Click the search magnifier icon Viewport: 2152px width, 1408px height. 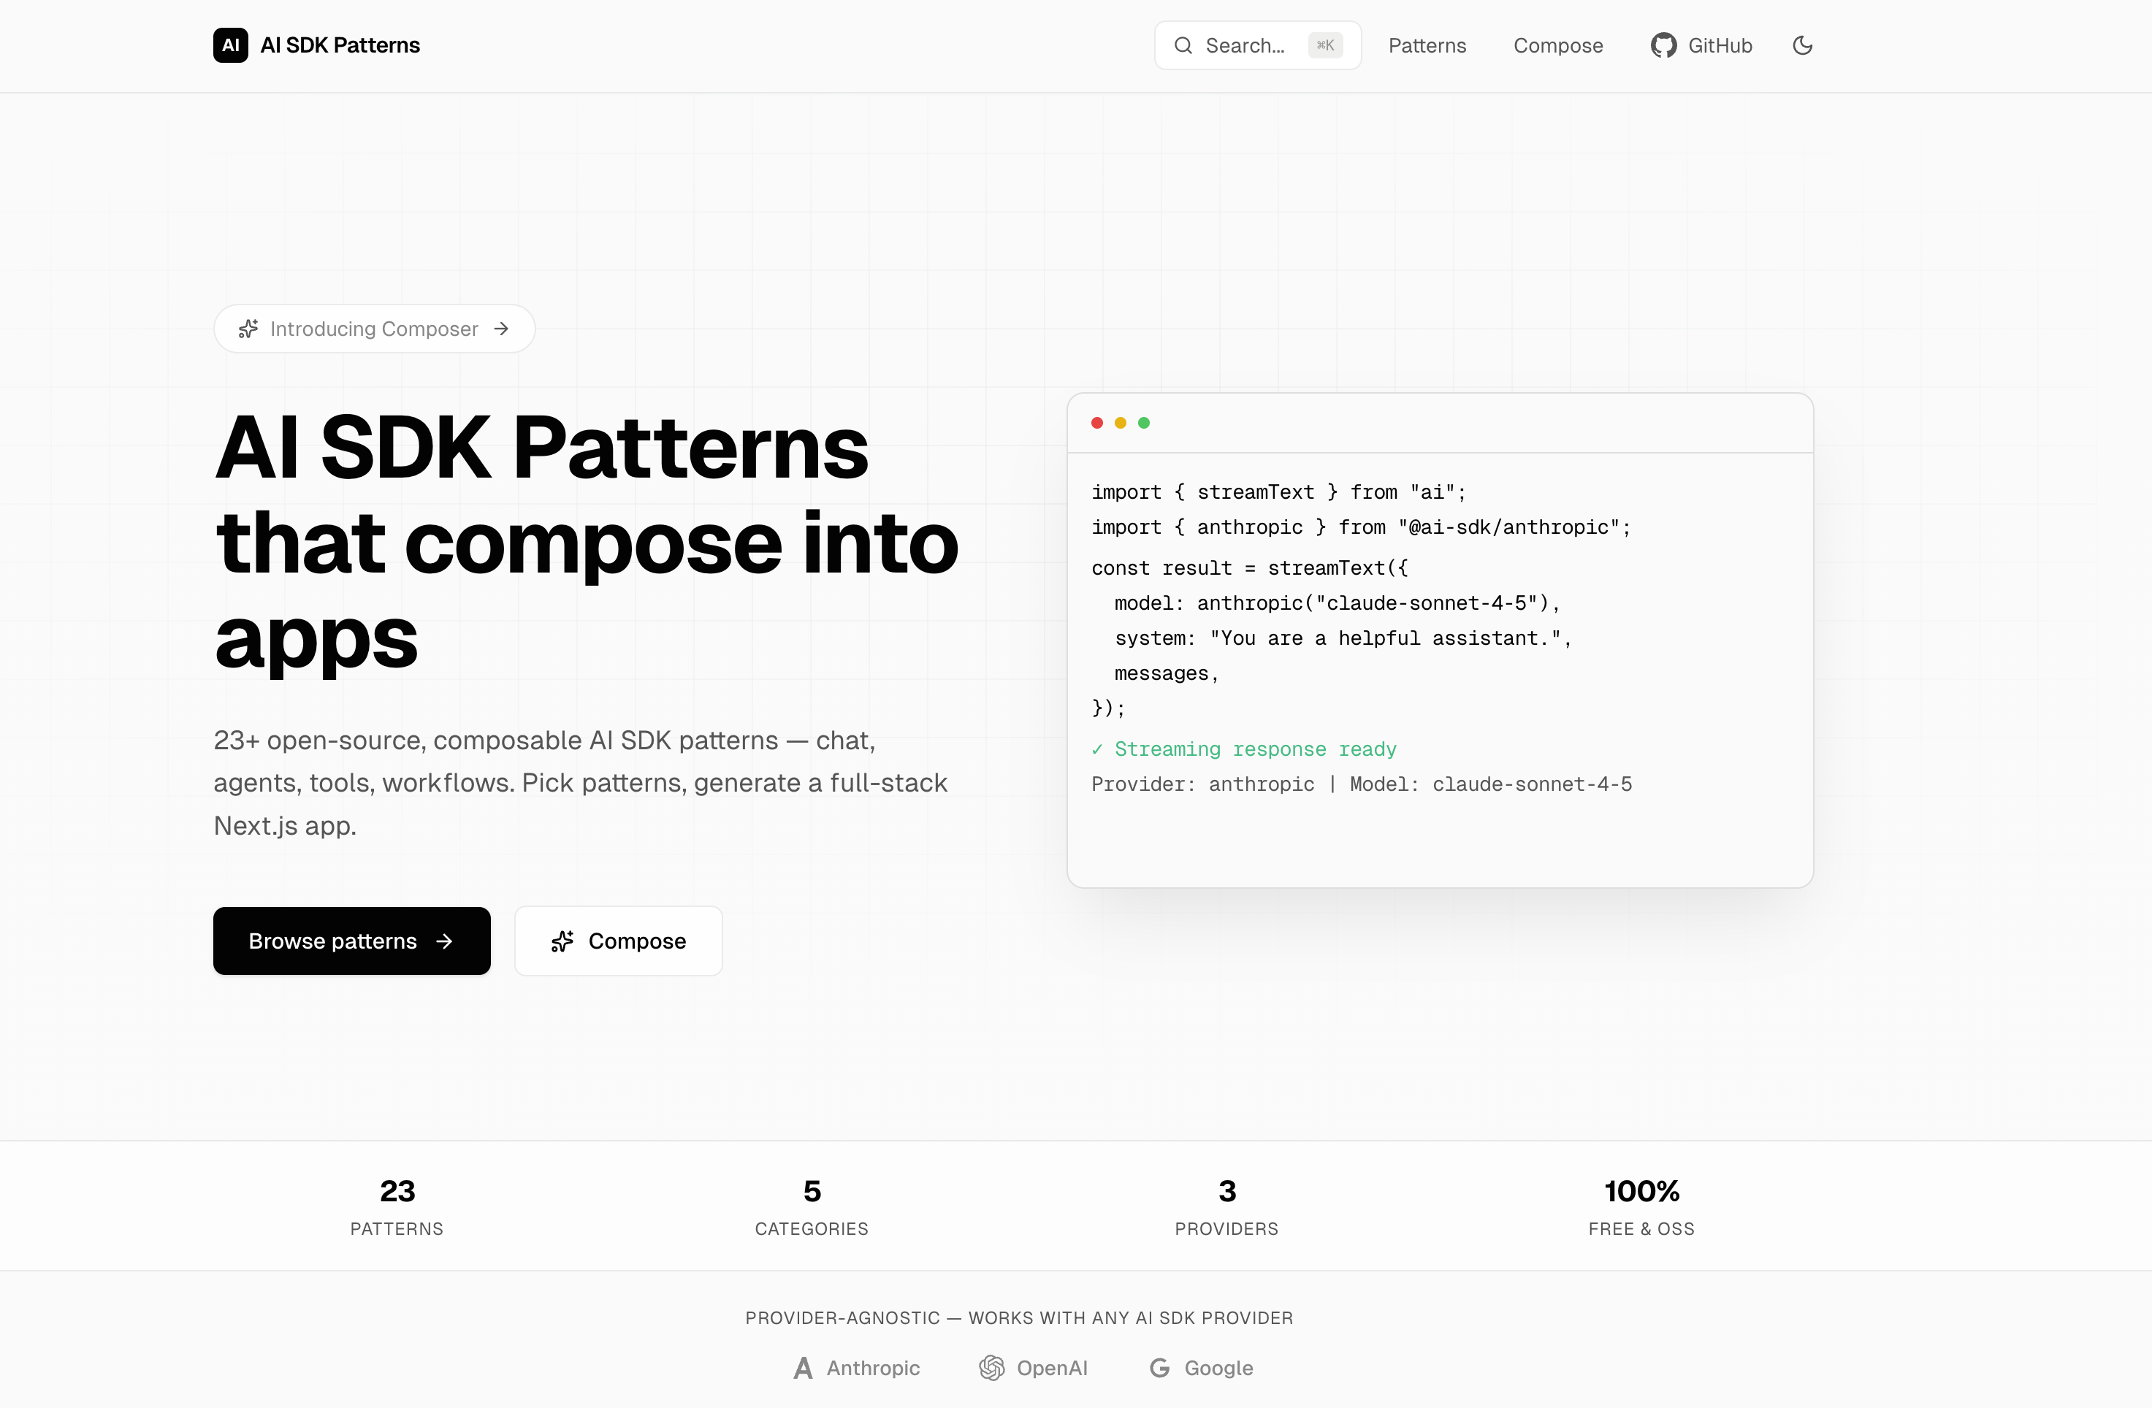[x=1183, y=45]
